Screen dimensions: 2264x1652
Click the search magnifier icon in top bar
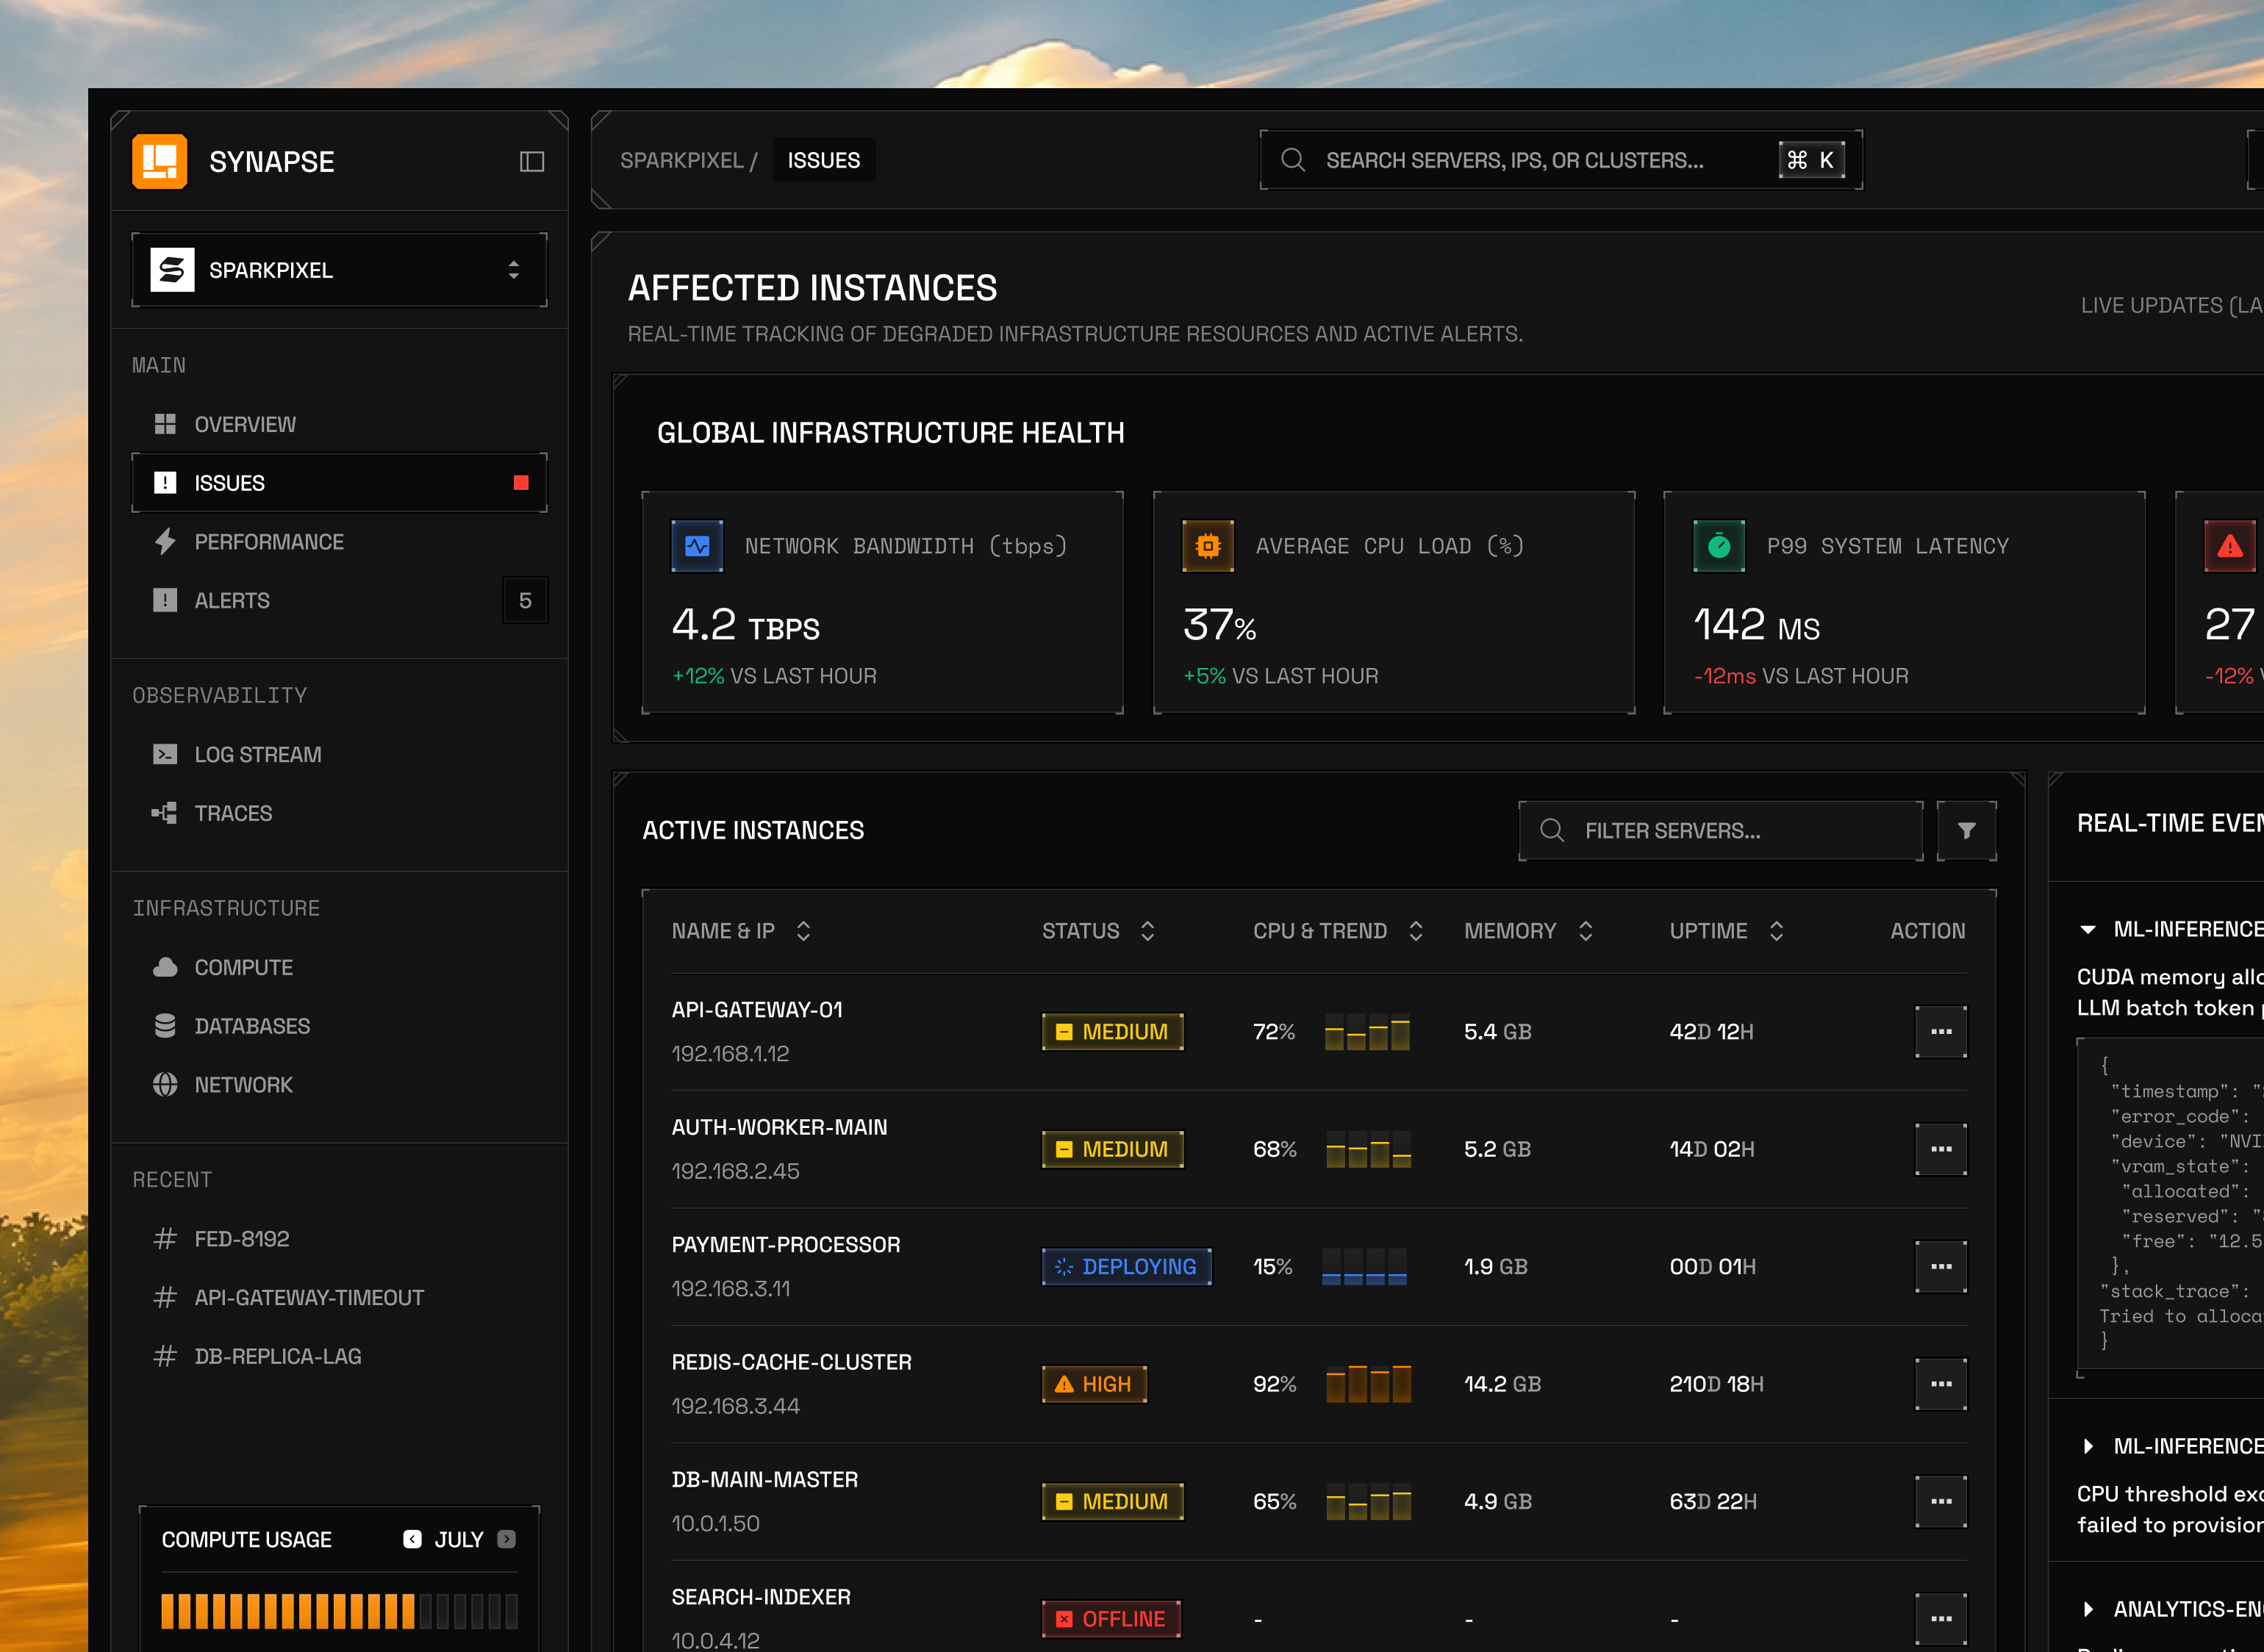tap(1293, 160)
